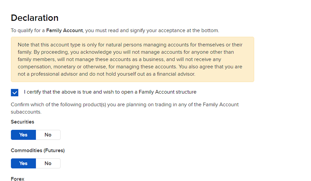The image size is (311, 181).
Task: Click the bold Family Account text in intro
Action: tap(65, 30)
